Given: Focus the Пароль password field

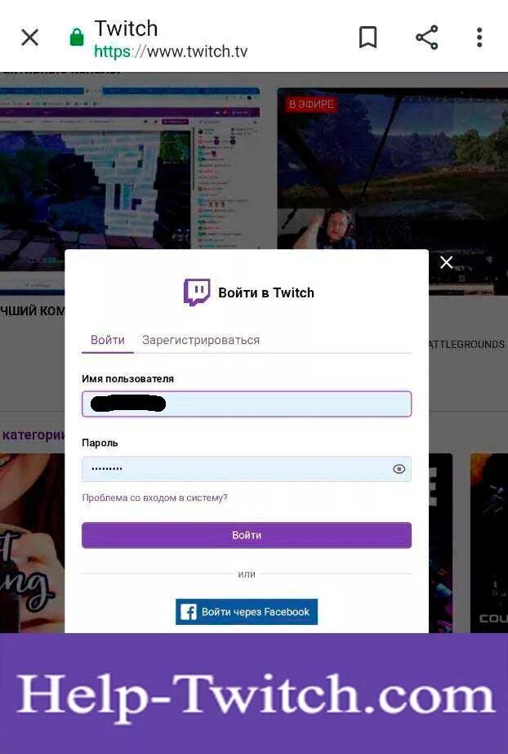Looking at the screenshot, I should click(x=247, y=469).
